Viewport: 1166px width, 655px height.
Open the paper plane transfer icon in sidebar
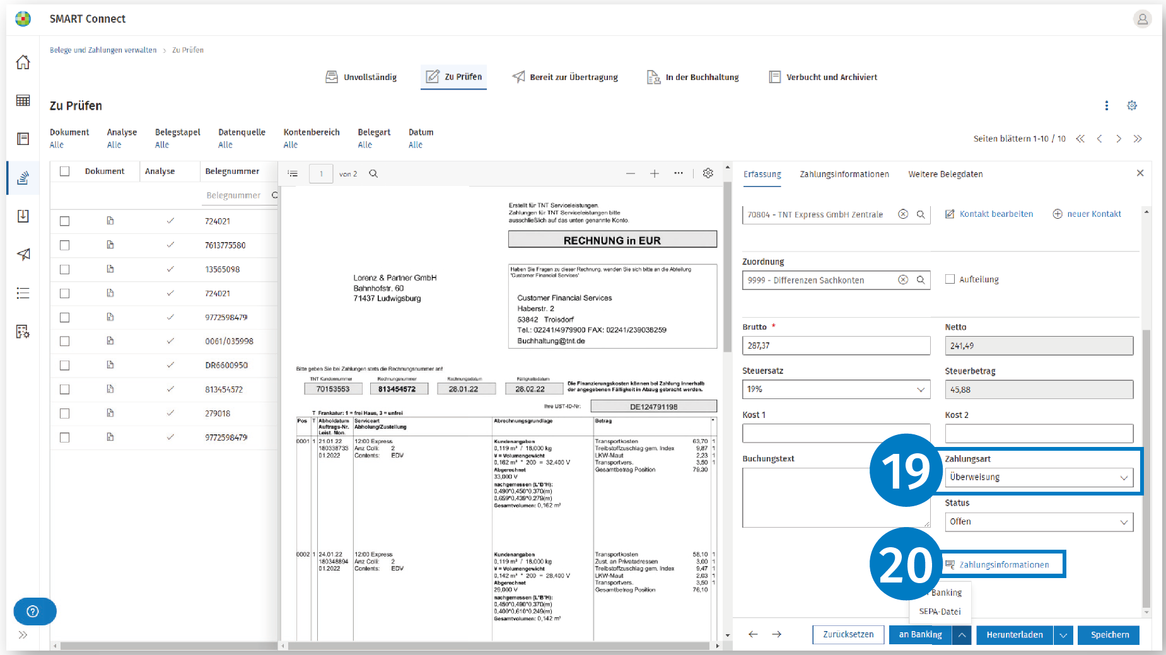(x=23, y=255)
